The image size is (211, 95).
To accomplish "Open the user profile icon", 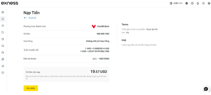I will tap(209, 3).
